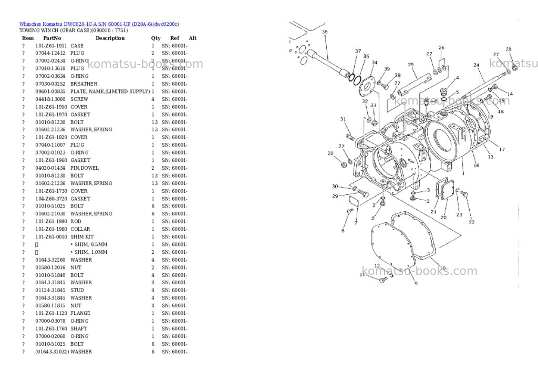538x381 pixels.
Task: Click callout number 34 in diagram
Action: point(375,63)
